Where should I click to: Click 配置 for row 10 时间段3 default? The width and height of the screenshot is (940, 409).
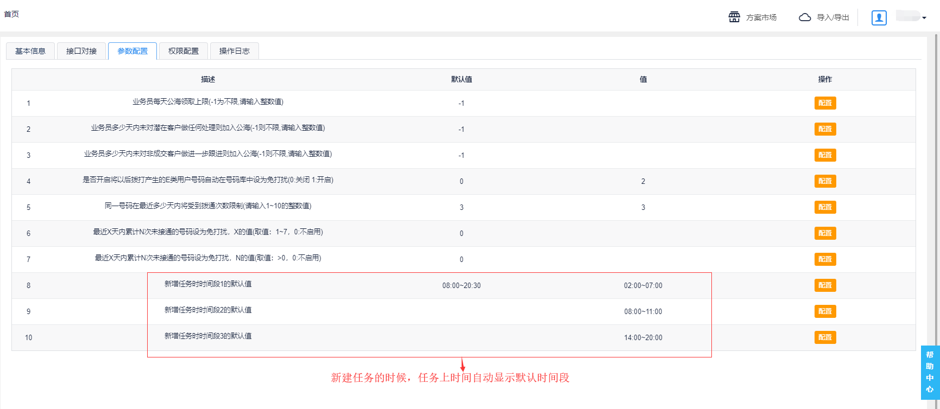pos(825,337)
